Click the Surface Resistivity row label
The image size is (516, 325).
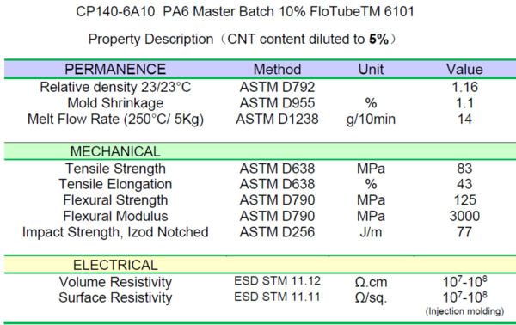115,297
